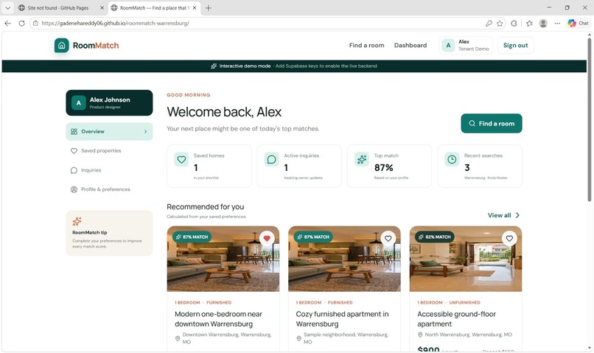Open the browser favorites list icon
Image resolution: width=594 pixels, height=353 pixels.
(x=529, y=24)
